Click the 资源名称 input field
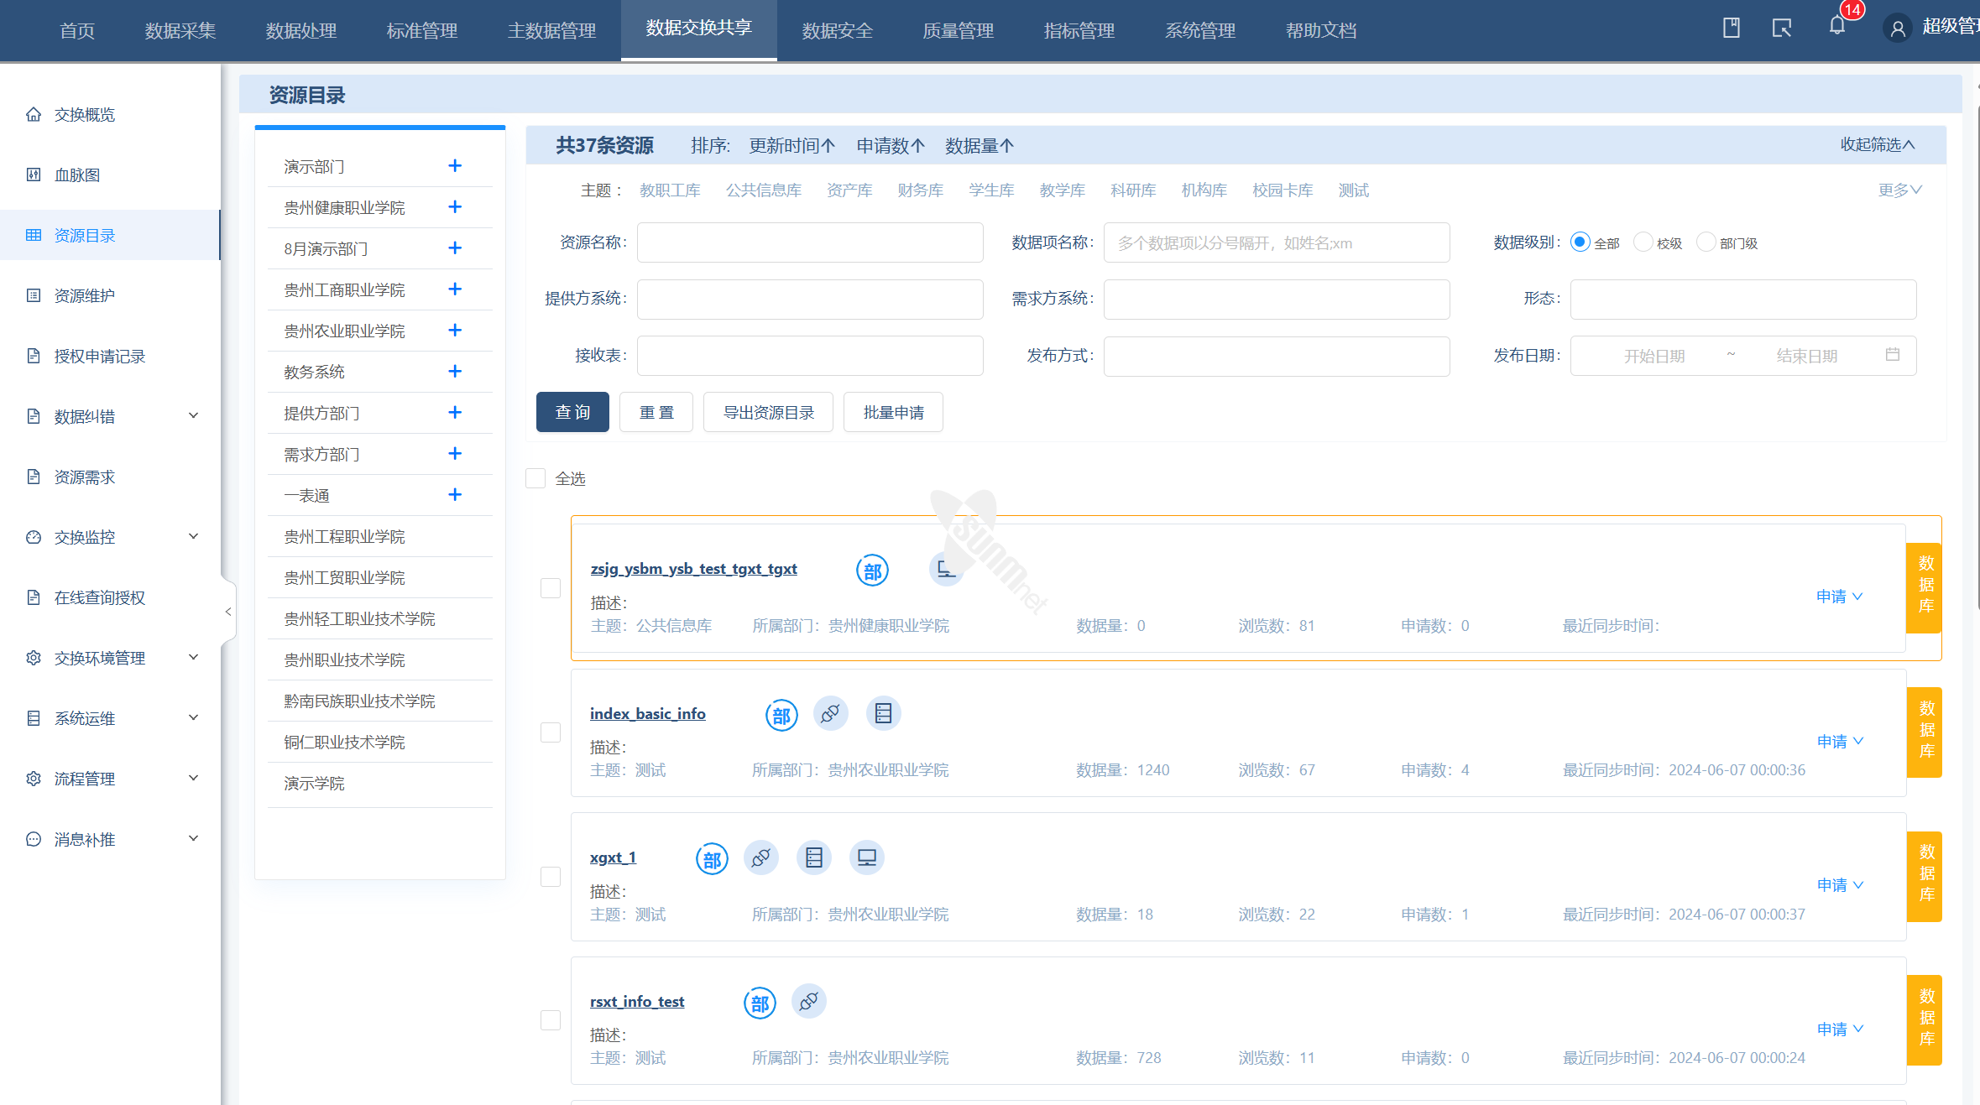 (x=809, y=242)
